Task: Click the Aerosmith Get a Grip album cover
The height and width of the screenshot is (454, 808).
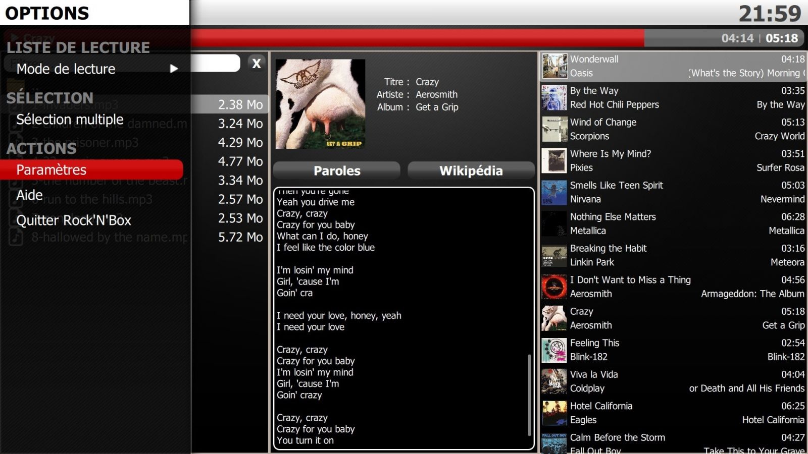Action: click(320, 104)
